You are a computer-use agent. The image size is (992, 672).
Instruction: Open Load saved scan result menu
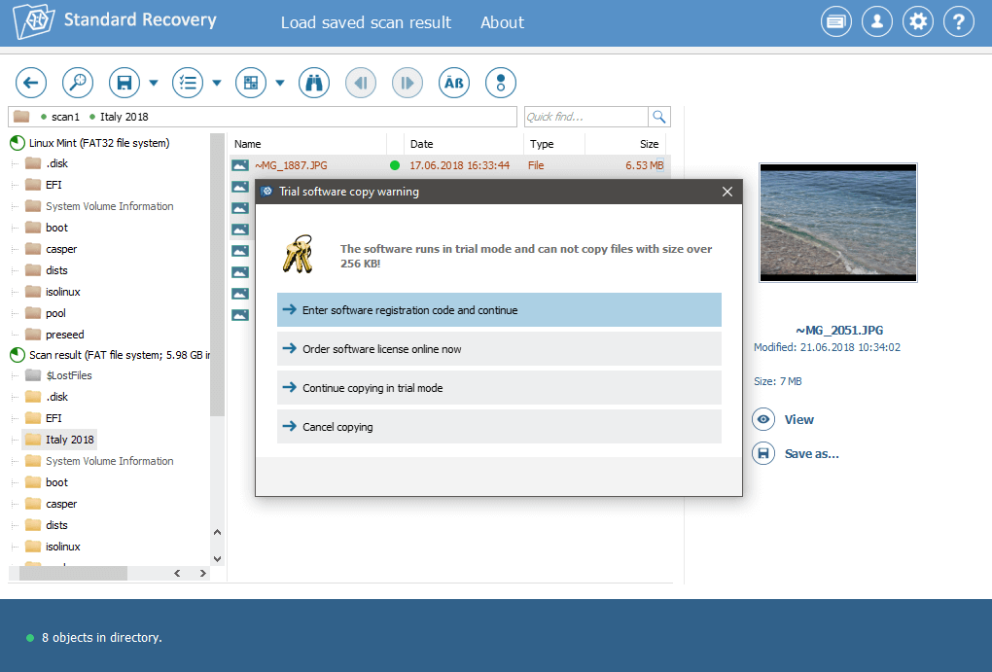coord(366,22)
